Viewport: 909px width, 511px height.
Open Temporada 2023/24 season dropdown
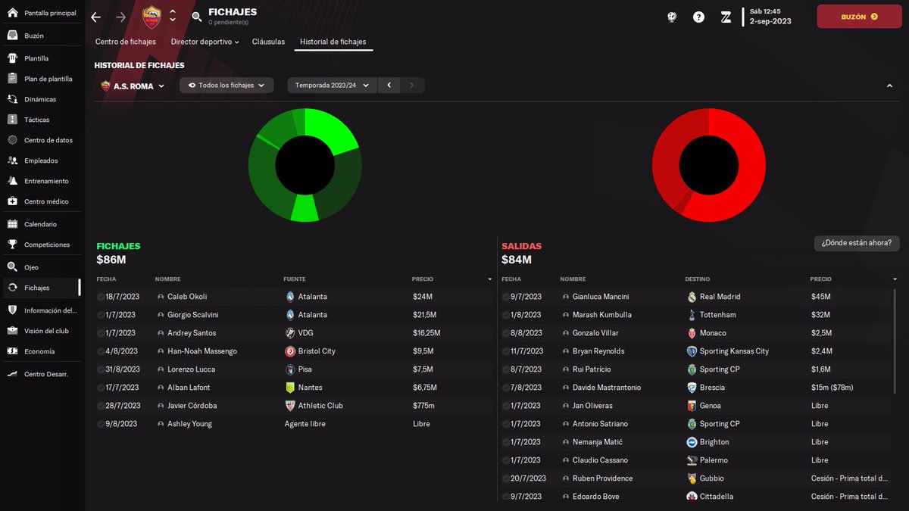click(332, 86)
